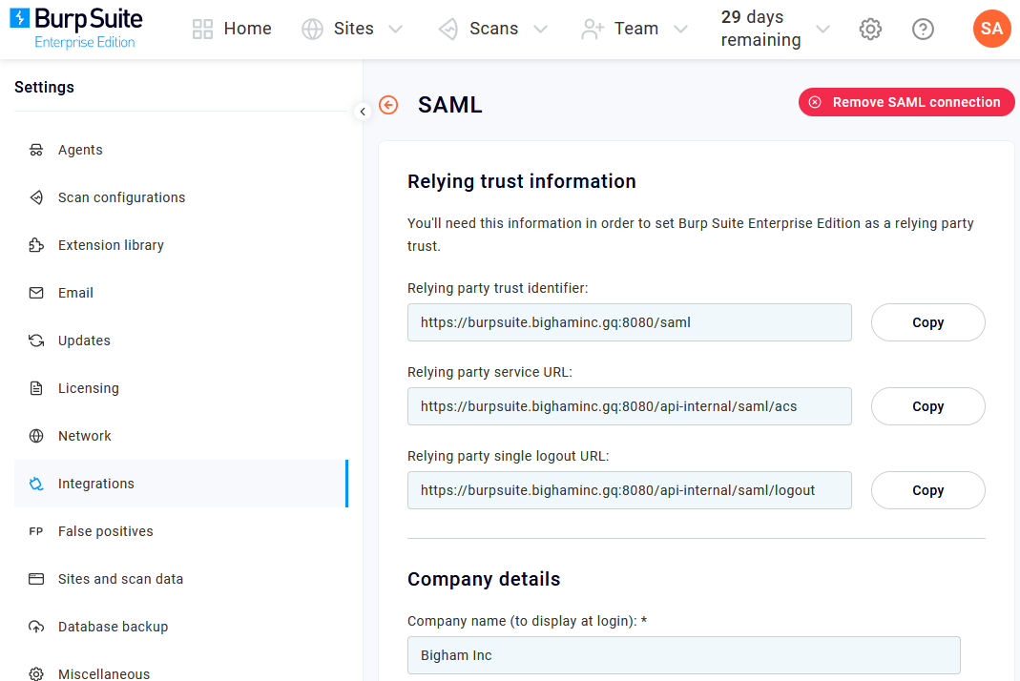Click the Database backup cloud icon
This screenshot has height=681, width=1020.
click(35, 627)
